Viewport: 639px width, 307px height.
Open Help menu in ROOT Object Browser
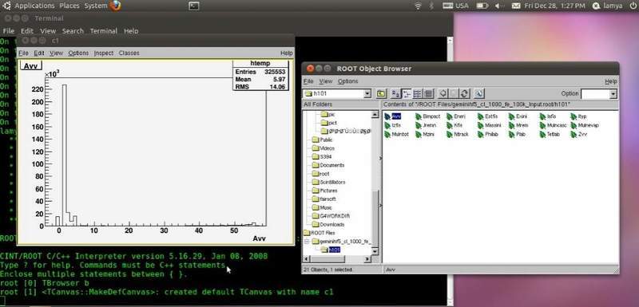[610, 81]
